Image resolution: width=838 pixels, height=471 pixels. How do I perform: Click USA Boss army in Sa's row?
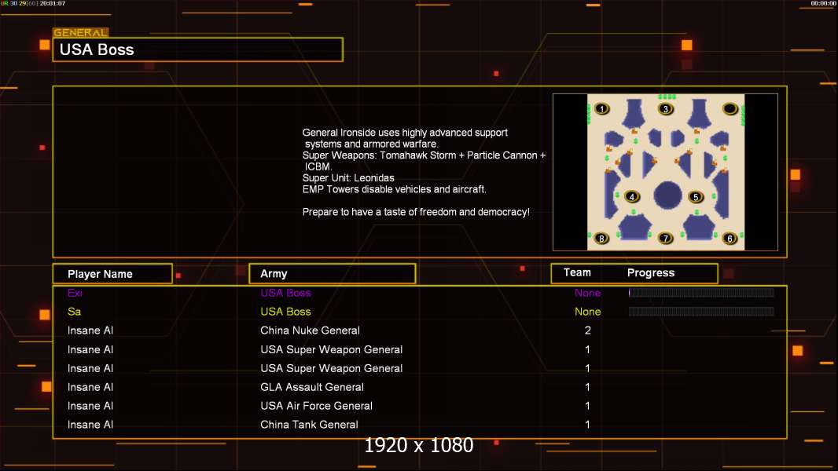coord(285,312)
